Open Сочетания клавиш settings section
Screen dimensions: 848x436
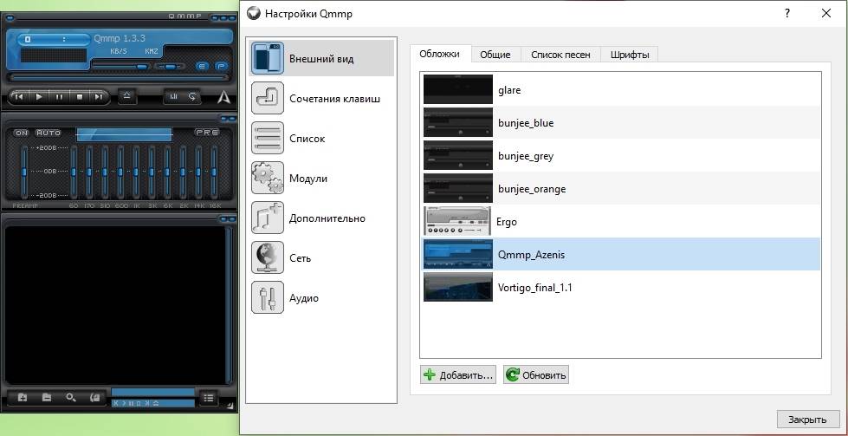coord(321,99)
